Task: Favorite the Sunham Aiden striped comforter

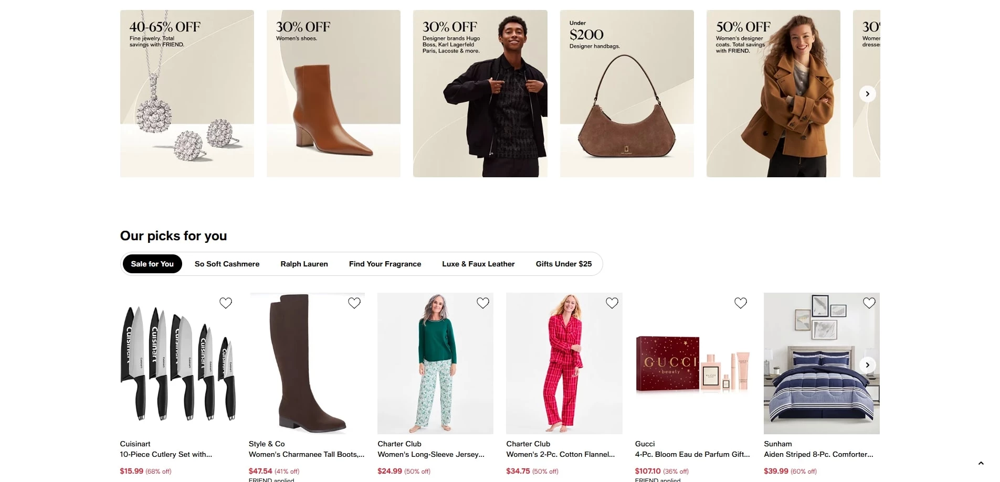Action: [869, 303]
